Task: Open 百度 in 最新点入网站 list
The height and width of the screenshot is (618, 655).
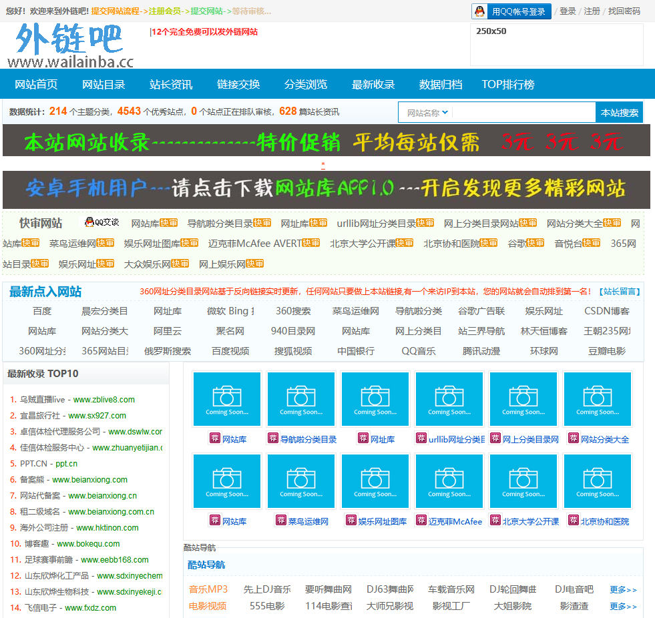Action: [x=42, y=311]
